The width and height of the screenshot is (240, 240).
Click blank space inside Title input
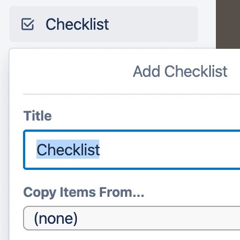tap(168, 150)
